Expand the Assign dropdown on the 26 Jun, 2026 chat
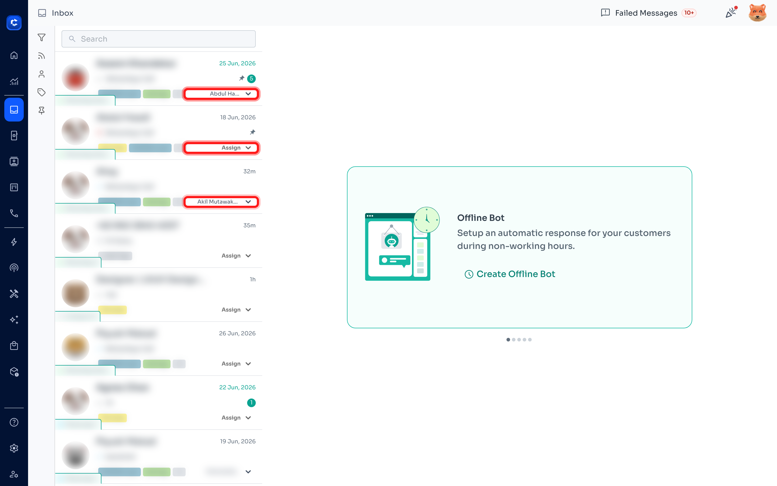 (236, 364)
